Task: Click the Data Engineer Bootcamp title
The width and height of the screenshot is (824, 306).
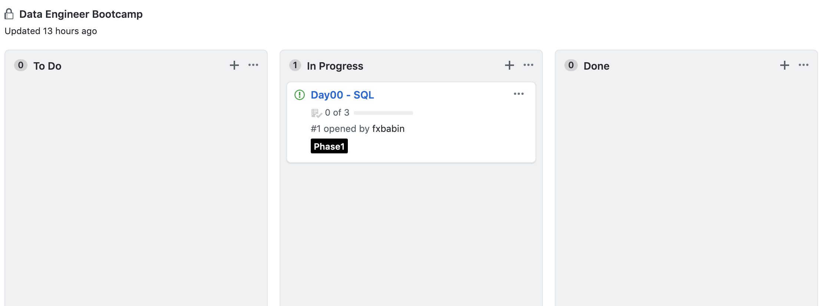Action: pyautogui.click(x=81, y=14)
